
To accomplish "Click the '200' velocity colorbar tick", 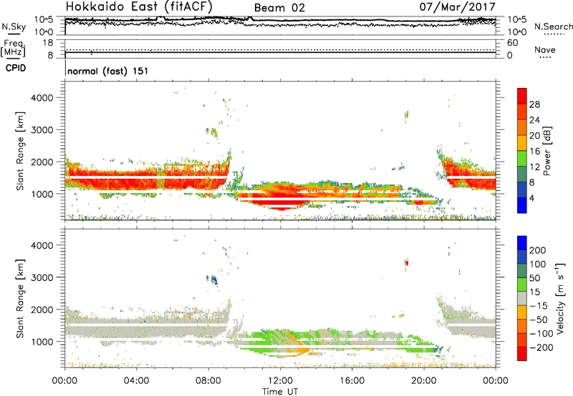I will (x=538, y=250).
